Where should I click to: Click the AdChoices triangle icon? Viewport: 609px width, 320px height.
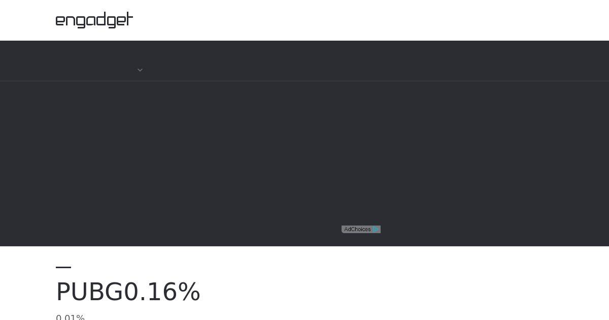click(x=376, y=230)
